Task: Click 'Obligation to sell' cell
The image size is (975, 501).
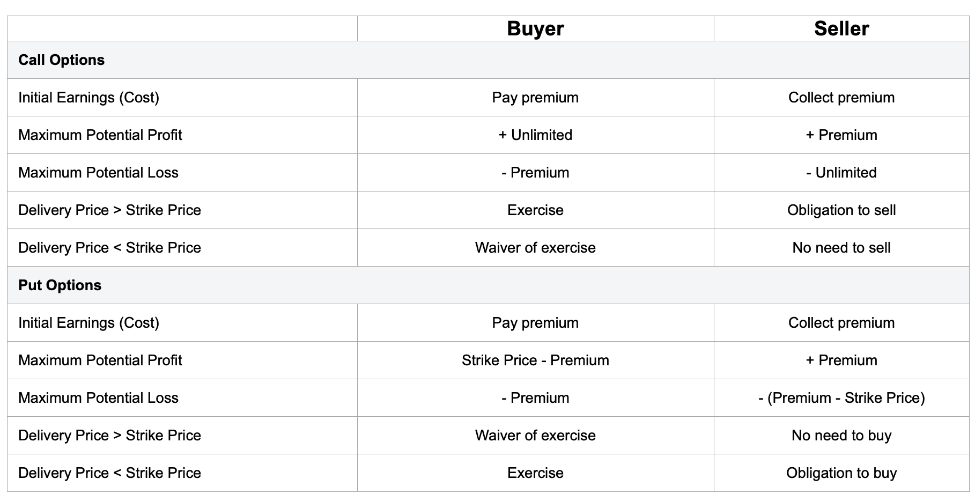Action: point(841,210)
